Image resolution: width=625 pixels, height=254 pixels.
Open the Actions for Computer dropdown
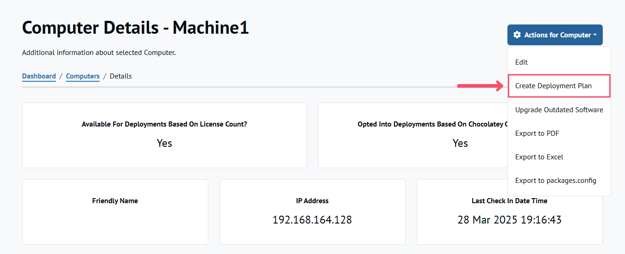(555, 35)
